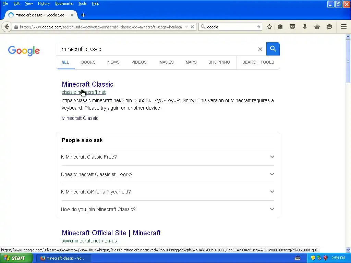Click the green network tray icon
The image size is (351, 263).
(319, 258)
